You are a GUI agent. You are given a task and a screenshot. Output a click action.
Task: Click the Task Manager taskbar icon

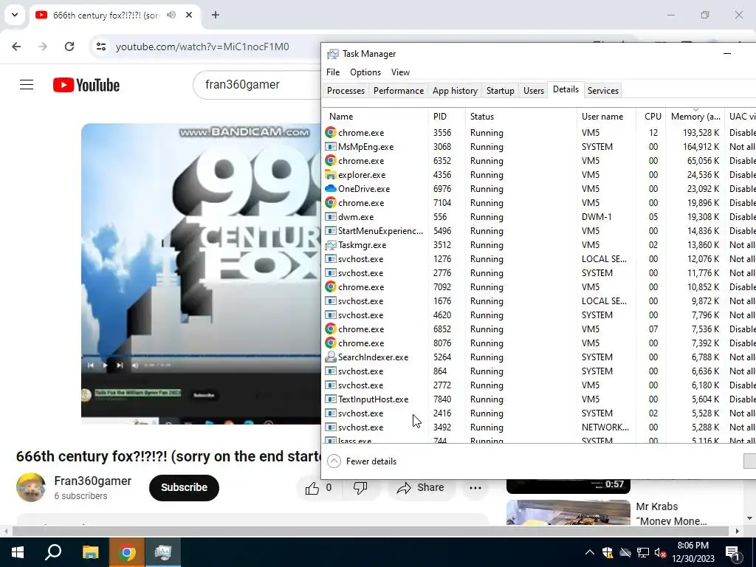pos(163,552)
